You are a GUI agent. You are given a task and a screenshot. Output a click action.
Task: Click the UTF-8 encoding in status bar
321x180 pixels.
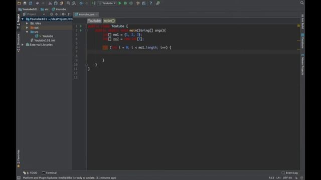[x=288, y=178]
